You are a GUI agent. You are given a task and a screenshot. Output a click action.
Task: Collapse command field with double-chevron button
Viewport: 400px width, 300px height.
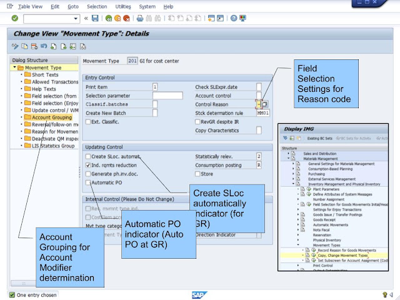click(x=86, y=18)
